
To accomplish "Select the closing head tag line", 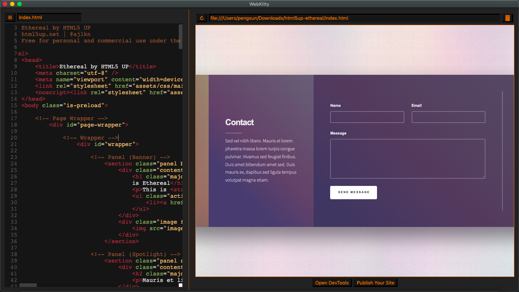I will tap(34, 99).
